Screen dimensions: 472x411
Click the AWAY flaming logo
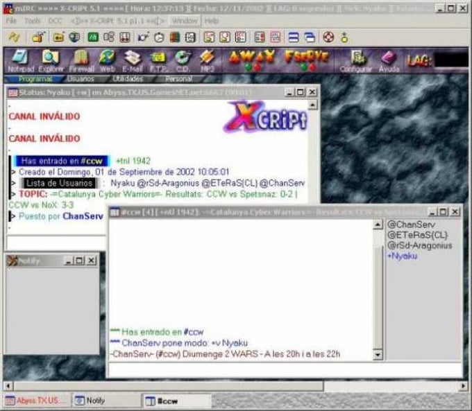(252, 57)
